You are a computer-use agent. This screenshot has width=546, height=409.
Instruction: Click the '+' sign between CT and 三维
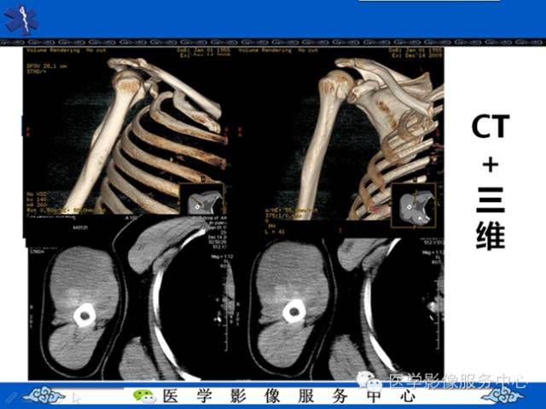coord(491,164)
